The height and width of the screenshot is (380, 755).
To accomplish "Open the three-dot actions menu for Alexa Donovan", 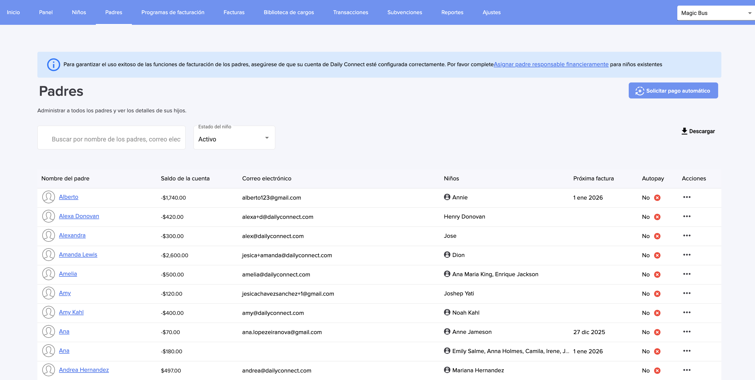I will [x=686, y=216].
